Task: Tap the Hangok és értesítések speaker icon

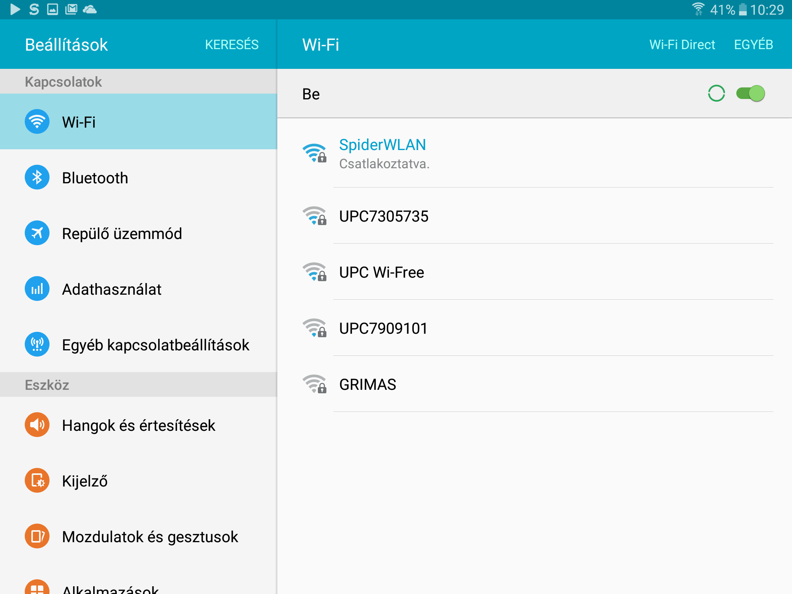Action: click(37, 425)
